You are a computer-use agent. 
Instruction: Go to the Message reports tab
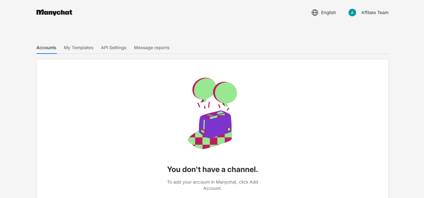click(152, 48)
